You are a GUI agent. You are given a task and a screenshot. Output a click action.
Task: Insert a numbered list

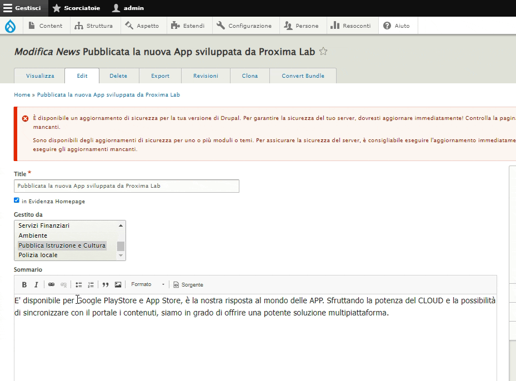[91, 285]
